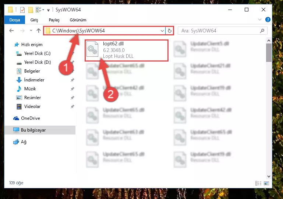Maximize the SysWOW64 window
Image resolution: width=283 pixels, height=199 pixels.
point(247,10)
